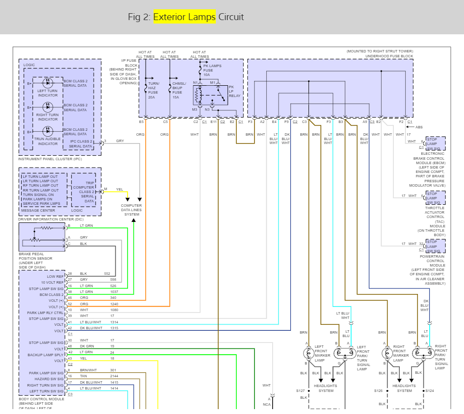Click 'Electronic Brake Control Module (EBCM)' text
The image size is (464, 414).
429,158
